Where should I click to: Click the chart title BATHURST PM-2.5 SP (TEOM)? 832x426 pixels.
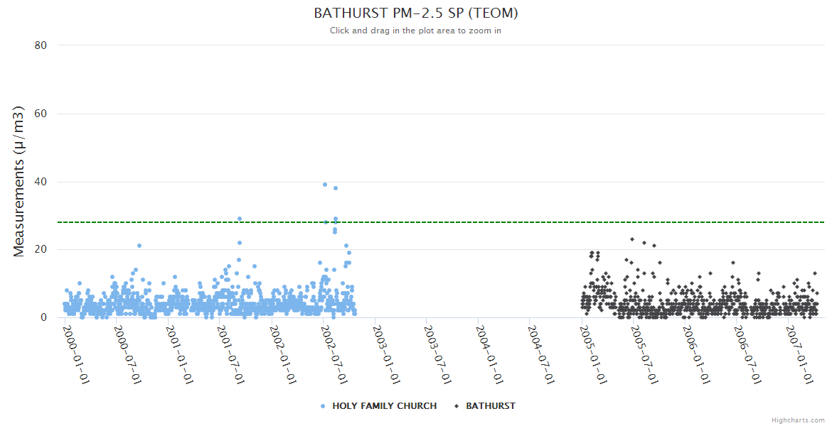point(416,13)
